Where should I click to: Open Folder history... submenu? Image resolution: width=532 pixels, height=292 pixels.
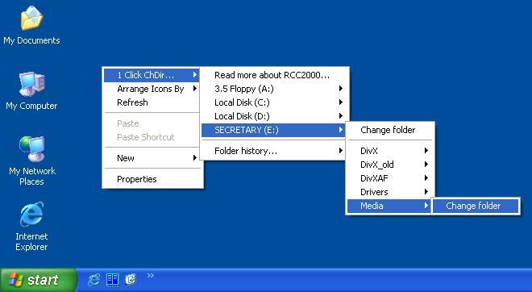[x=273, y=151]
